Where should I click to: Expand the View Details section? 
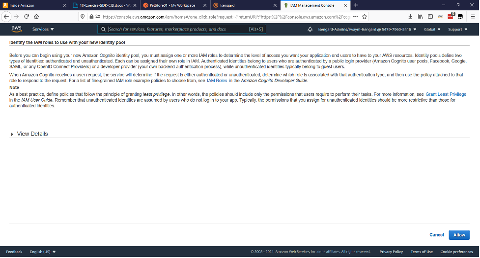click(29, 134)
